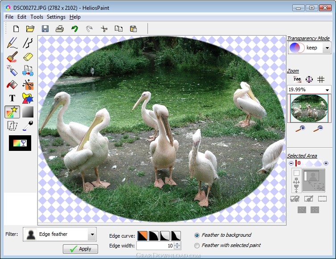The image size is (336, 259).
Task: Save the image with the floppy disk icon
Action: click(x=45, y=28)
